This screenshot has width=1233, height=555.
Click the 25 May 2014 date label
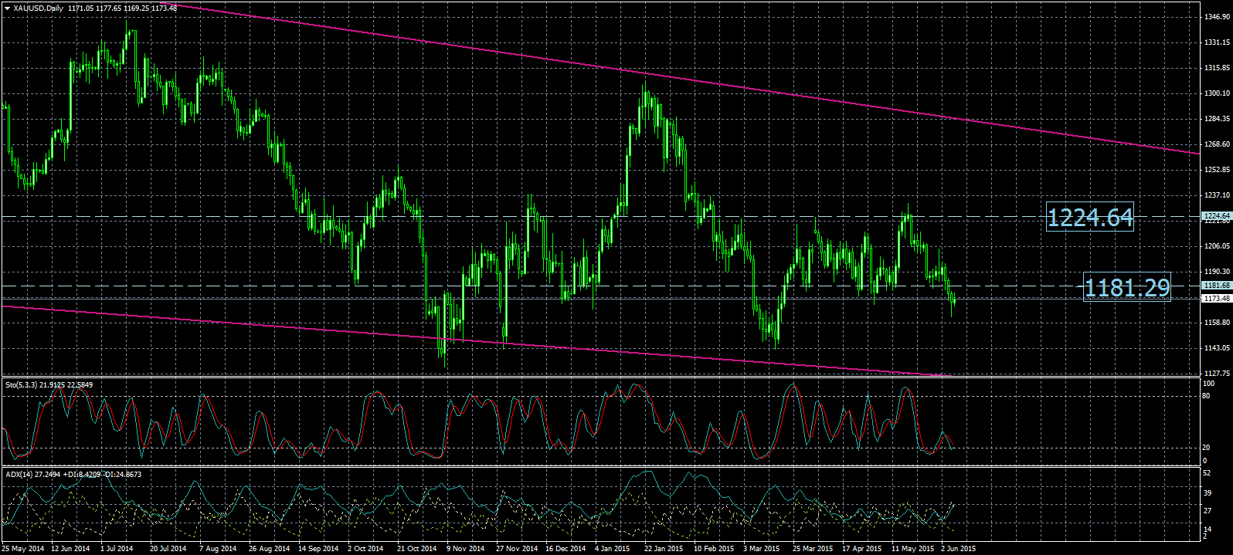tap(22, 549)
